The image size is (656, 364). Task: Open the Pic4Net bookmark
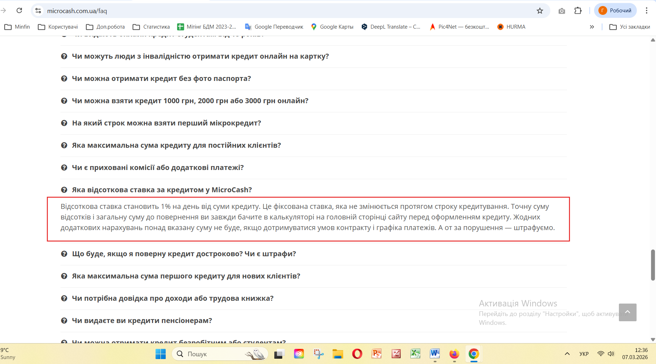(459, 27)
